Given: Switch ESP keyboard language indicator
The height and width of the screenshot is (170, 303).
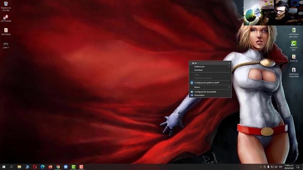Looking at the screenshot, I should coord(281,167).
